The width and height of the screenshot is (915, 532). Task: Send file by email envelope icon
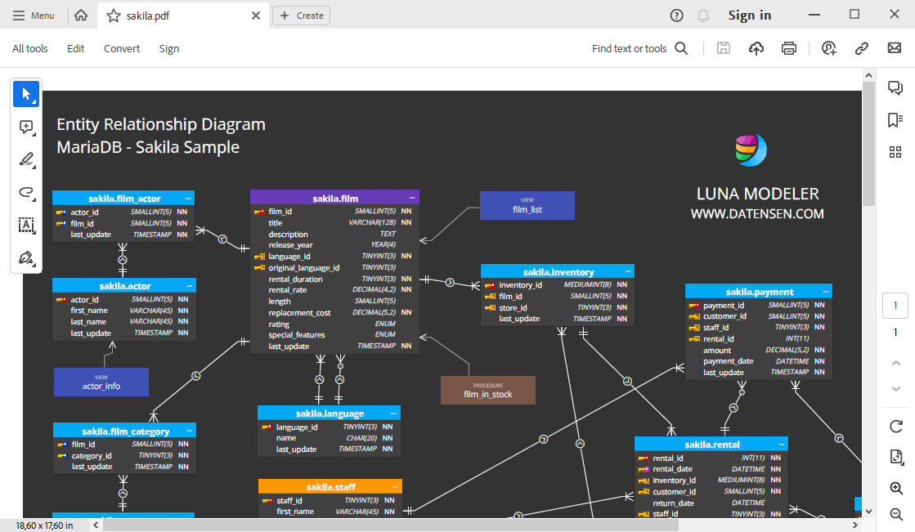click(894, 48)
